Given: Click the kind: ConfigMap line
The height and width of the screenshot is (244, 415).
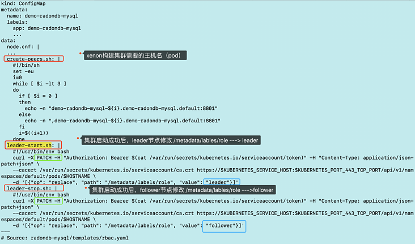Looking at the screenshot, I should [23, 3].
